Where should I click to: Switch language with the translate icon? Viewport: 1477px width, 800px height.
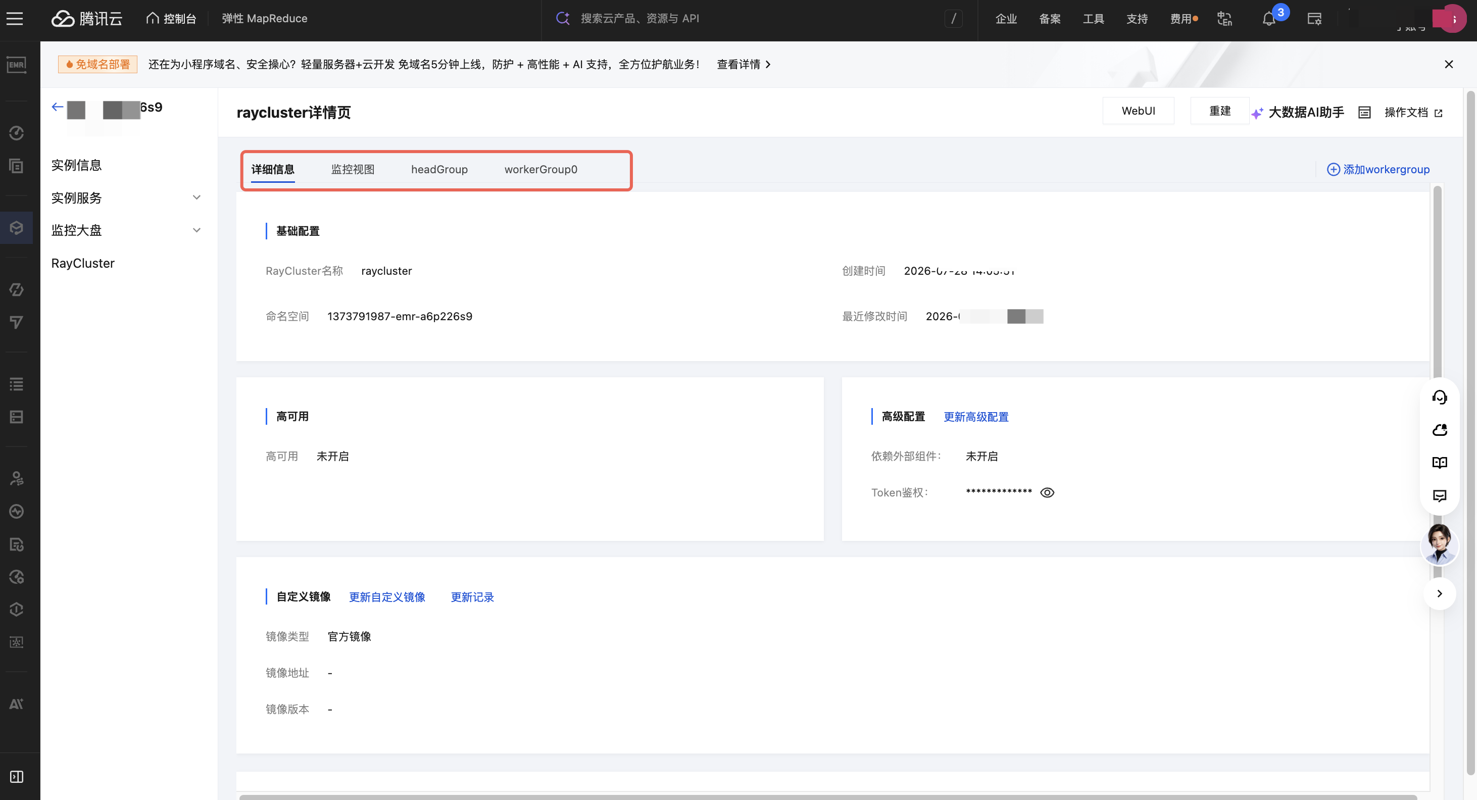tap(1225, 19)
